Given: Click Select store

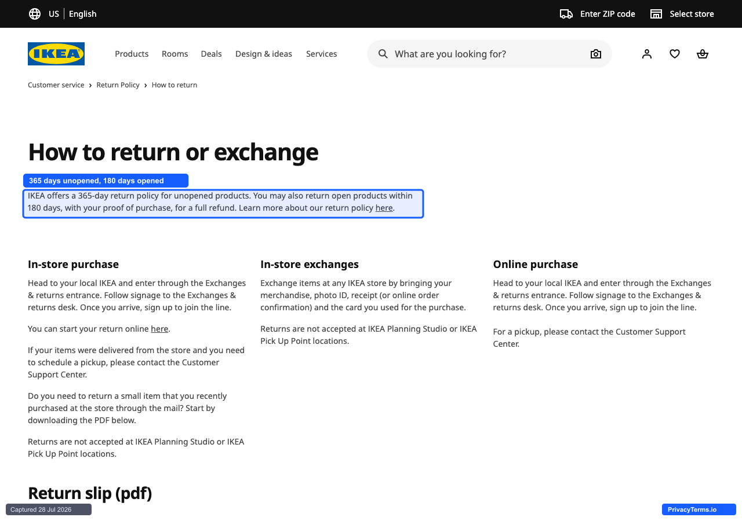Looking at the screenshot, I should pos(692,14).
